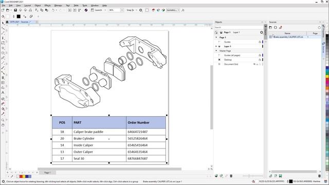Open the Window menu
The height and width of the screenshot is (185, 329).
[x=95, y=6]
